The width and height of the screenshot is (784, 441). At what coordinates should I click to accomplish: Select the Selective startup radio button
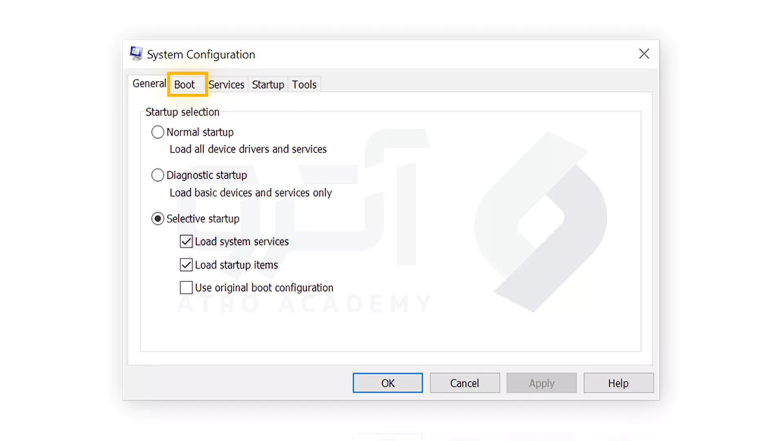[x=158, y=219]
